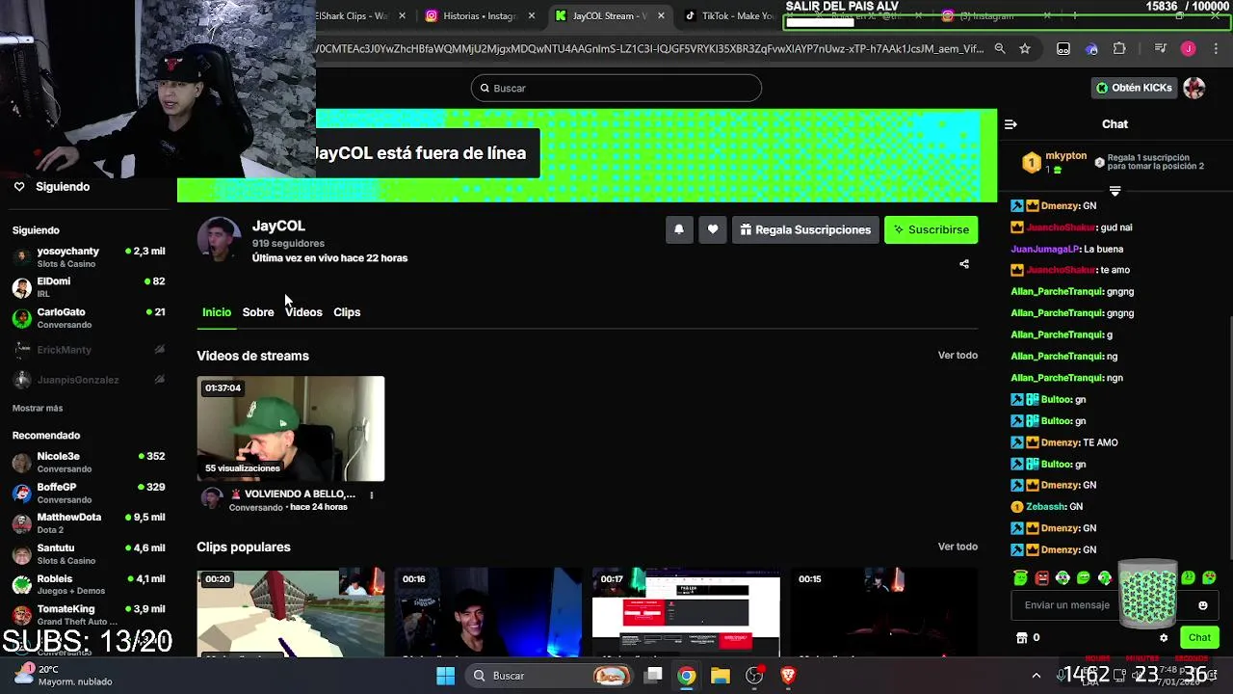The image size is (1233, 694).
Task: Select the Sobre tab
Action: pyautogui.click(x=258, y=312)
